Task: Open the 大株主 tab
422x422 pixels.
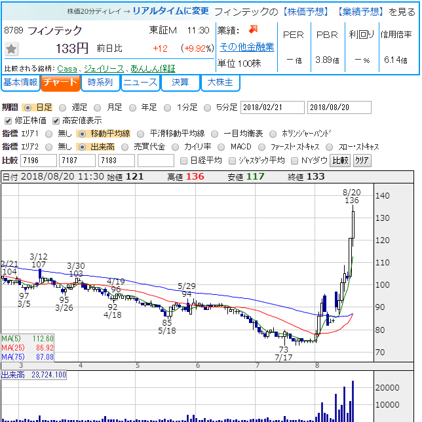Action: point(220,83)
